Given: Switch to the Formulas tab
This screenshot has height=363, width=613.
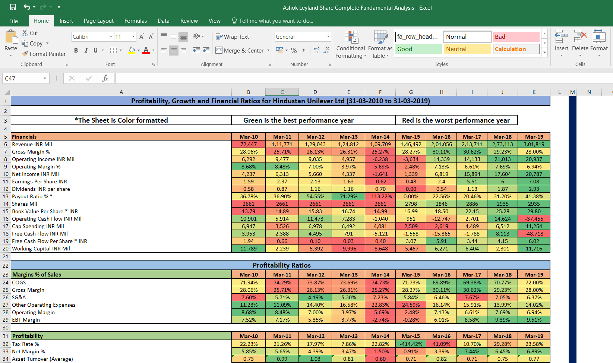Looking at the screenshot, I should pos(136,21).
